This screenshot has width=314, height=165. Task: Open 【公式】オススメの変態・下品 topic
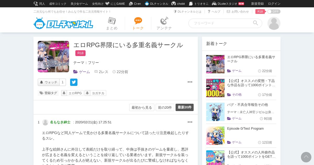point(251,83)
